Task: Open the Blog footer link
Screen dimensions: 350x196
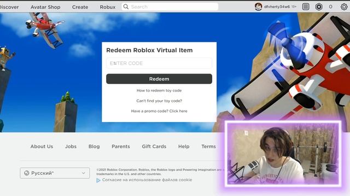Action: 94,146
